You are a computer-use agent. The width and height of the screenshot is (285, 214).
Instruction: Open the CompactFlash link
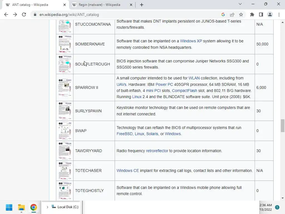click(185, 91)
